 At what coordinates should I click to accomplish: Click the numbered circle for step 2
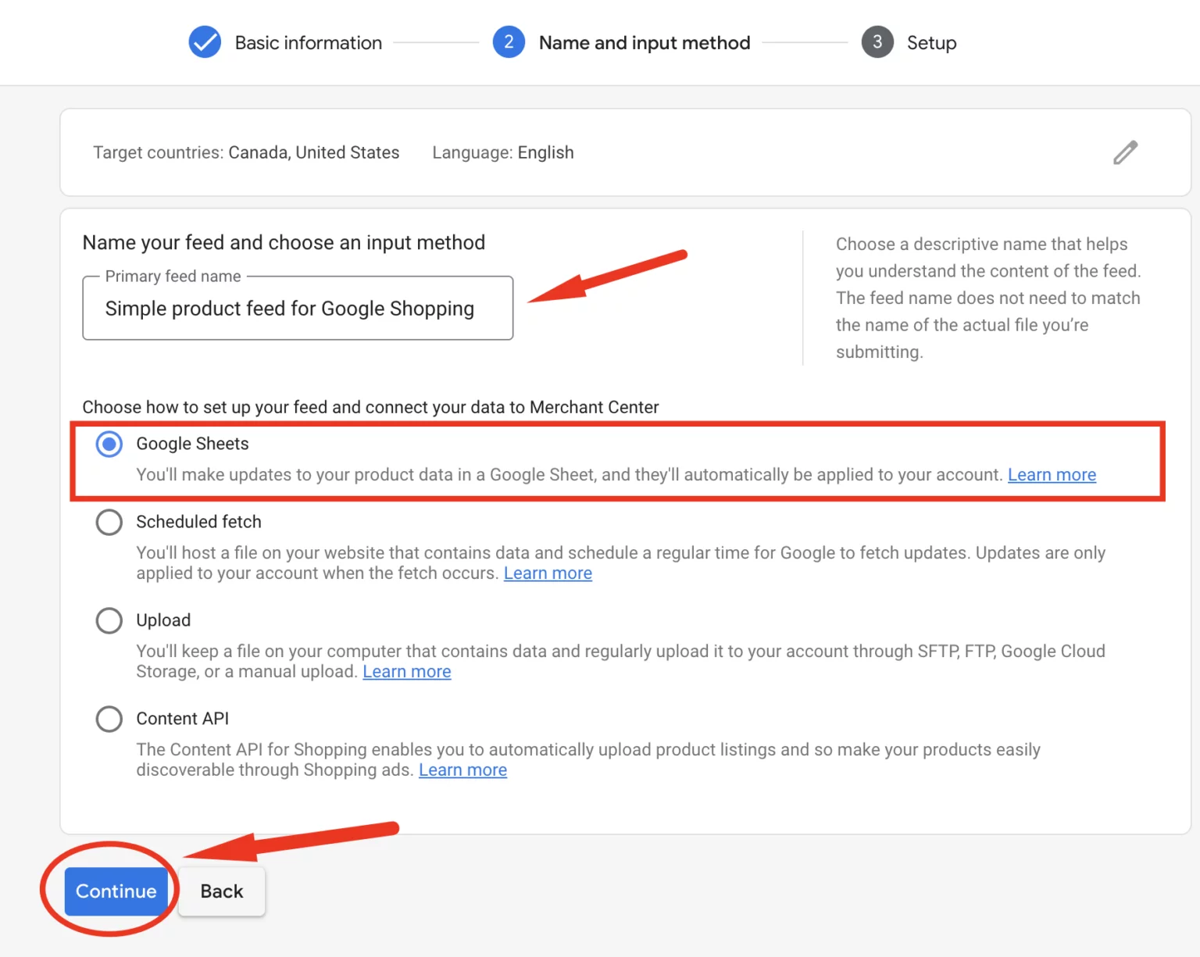509,42
